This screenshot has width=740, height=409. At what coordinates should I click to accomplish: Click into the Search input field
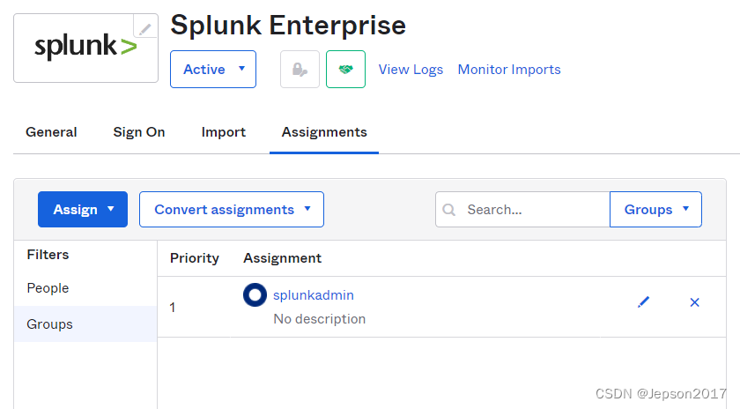(533, 210)
